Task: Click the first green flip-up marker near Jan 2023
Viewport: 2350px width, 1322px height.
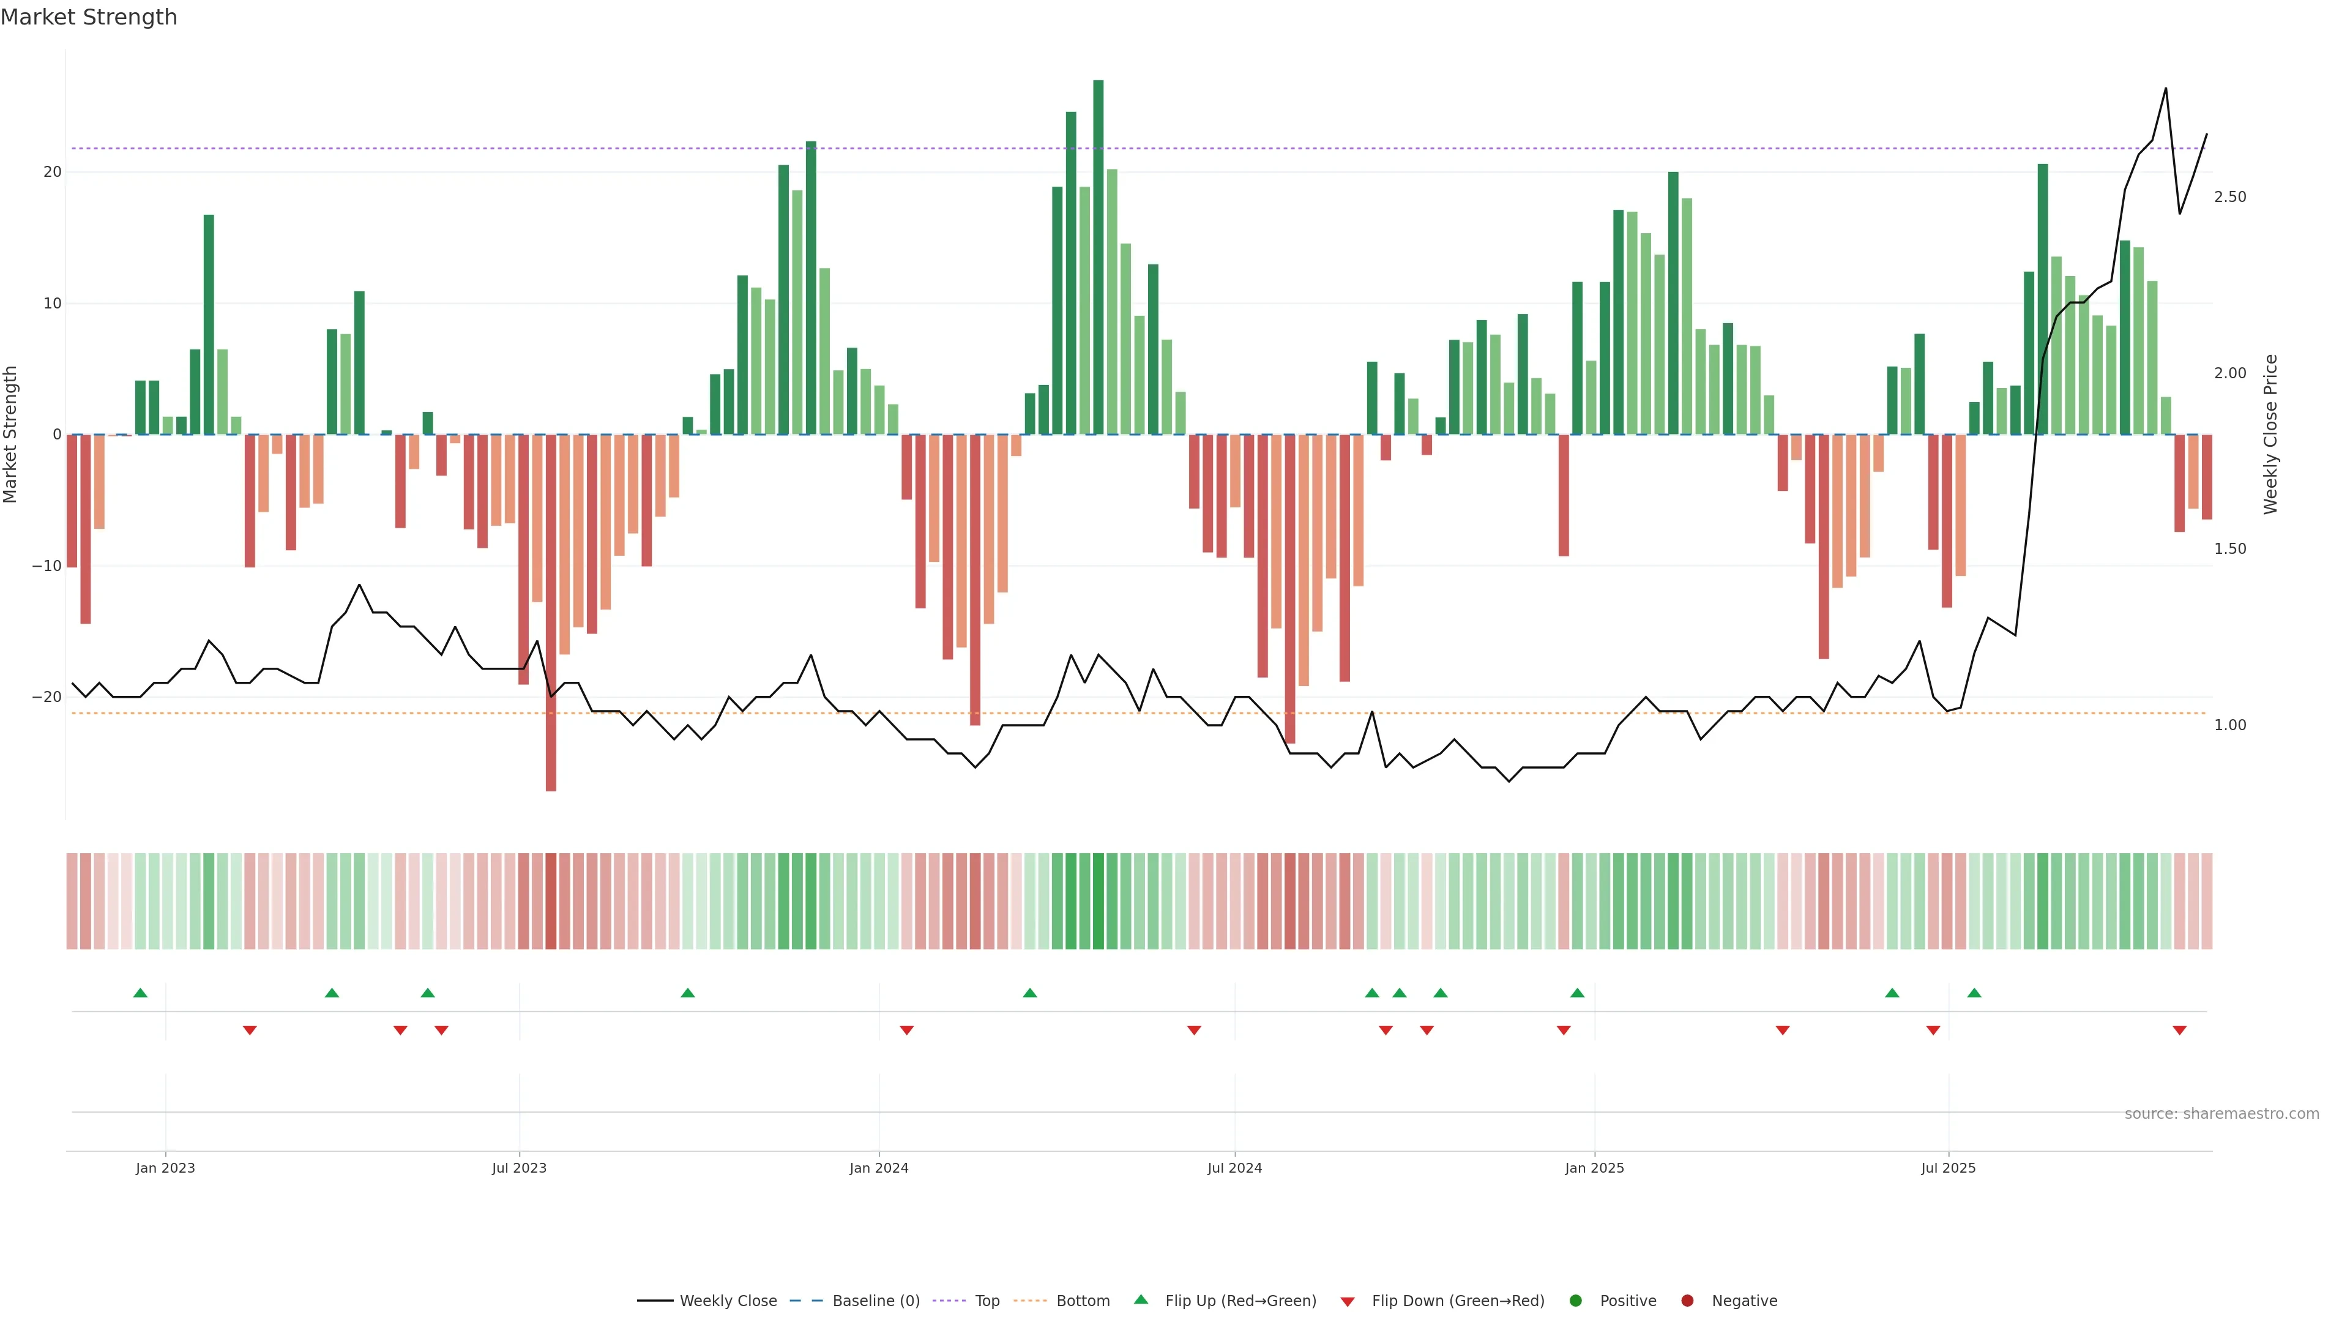Action: click(x=141, y=993)
